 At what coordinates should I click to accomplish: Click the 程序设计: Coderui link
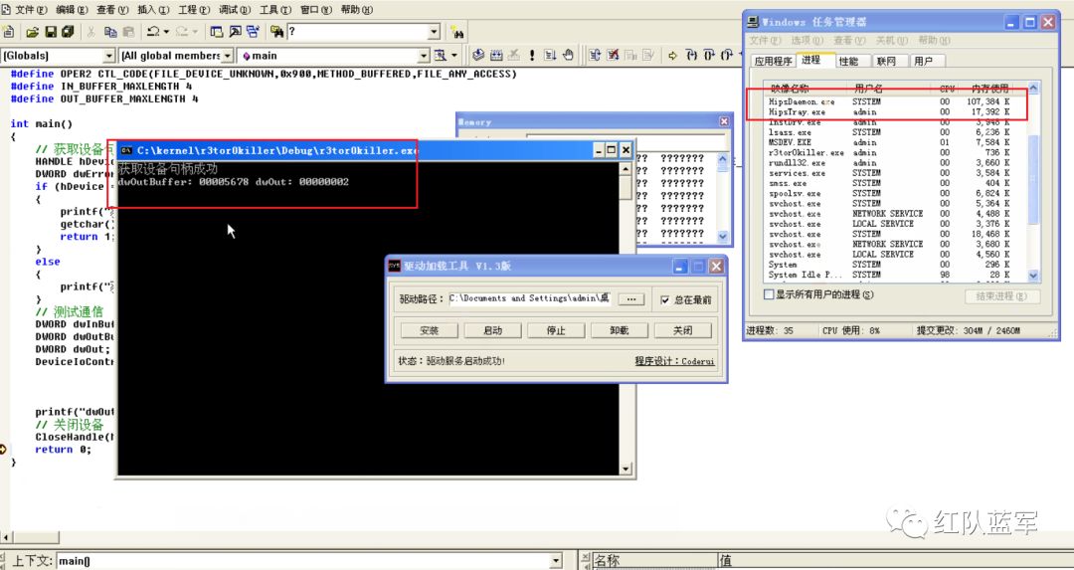coord(674,361)
